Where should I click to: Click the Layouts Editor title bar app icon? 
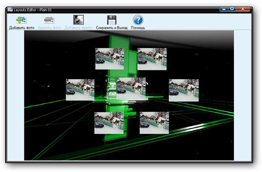pos(10,10)
